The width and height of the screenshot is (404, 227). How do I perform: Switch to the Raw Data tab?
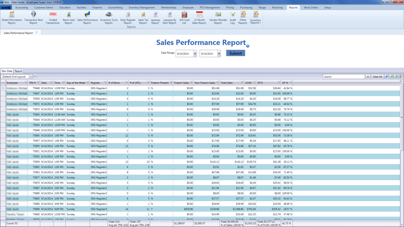click(7, 71)
